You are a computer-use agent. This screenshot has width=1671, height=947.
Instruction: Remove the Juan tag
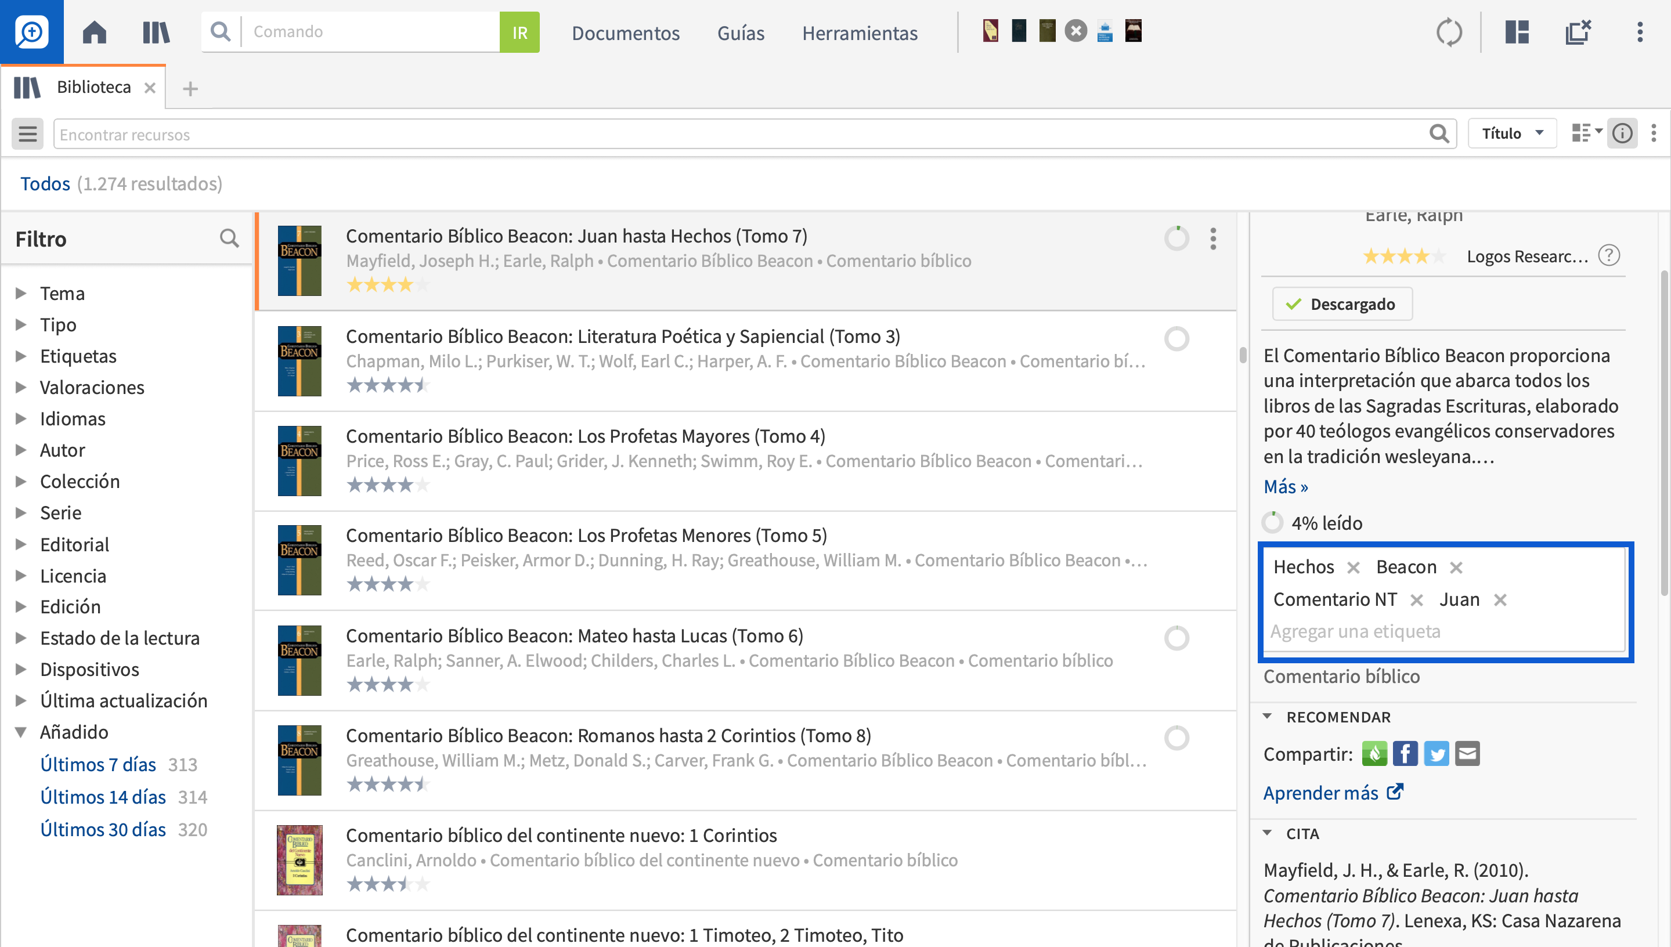point(1500,599)
